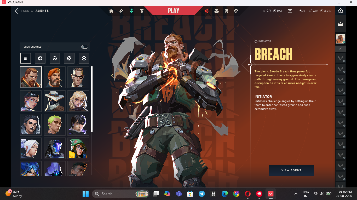Click the 405 Radianite points balance
This screenshot has width=357, height=200.
tap(314, 11)
